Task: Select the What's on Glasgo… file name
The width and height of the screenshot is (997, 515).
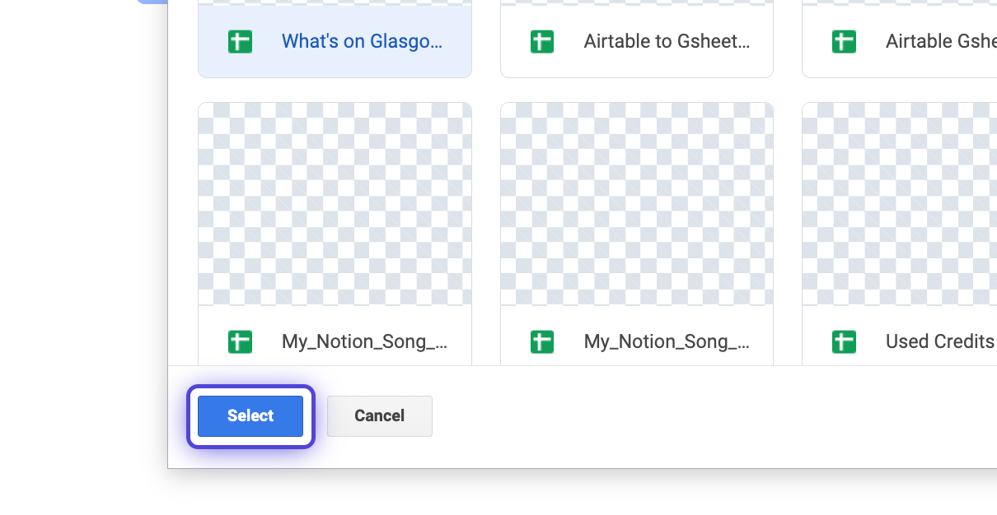Action: pos(363,41)
